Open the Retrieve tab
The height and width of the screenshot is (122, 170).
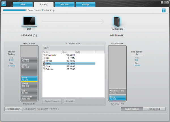[65, 5]
